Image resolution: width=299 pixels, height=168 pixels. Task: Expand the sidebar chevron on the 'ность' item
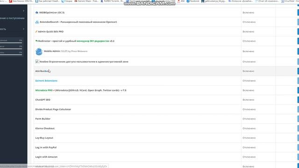(24, 29)
